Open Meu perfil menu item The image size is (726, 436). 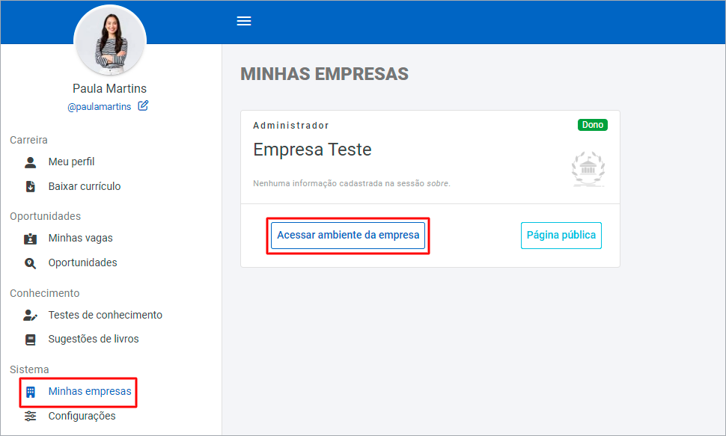click(71, 162)
